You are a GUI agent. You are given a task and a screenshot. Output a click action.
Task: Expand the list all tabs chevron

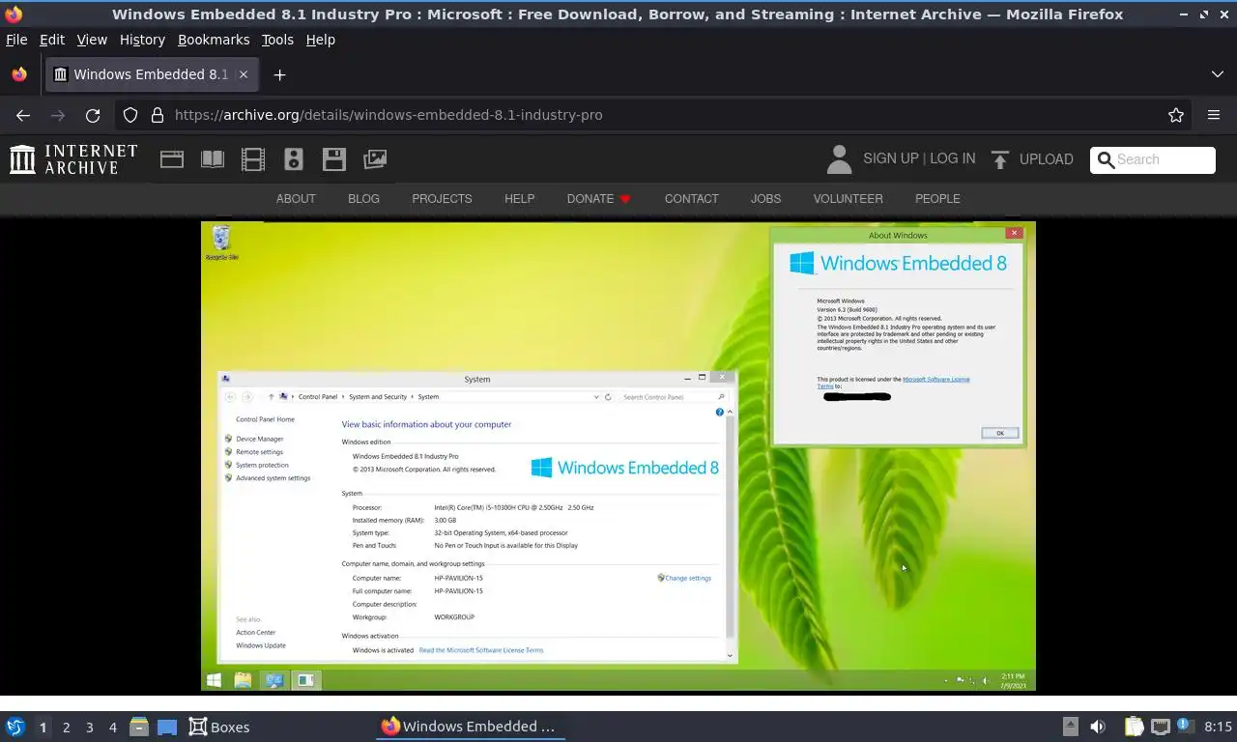[x=1217, y=74]
